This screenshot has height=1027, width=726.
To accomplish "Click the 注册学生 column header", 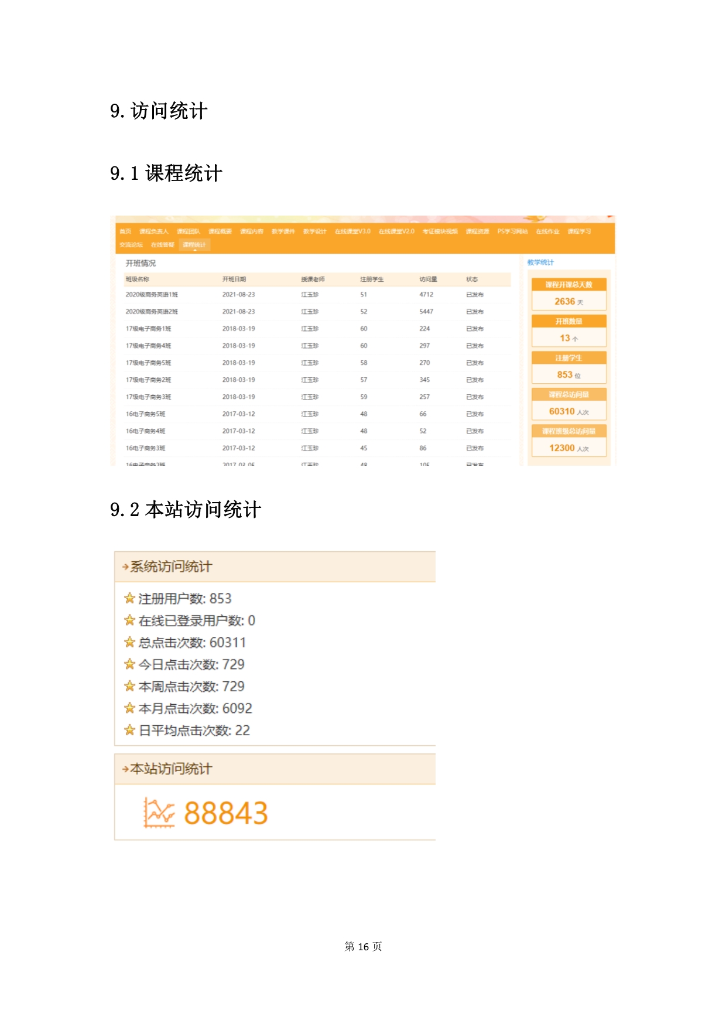I will [372, 279].
